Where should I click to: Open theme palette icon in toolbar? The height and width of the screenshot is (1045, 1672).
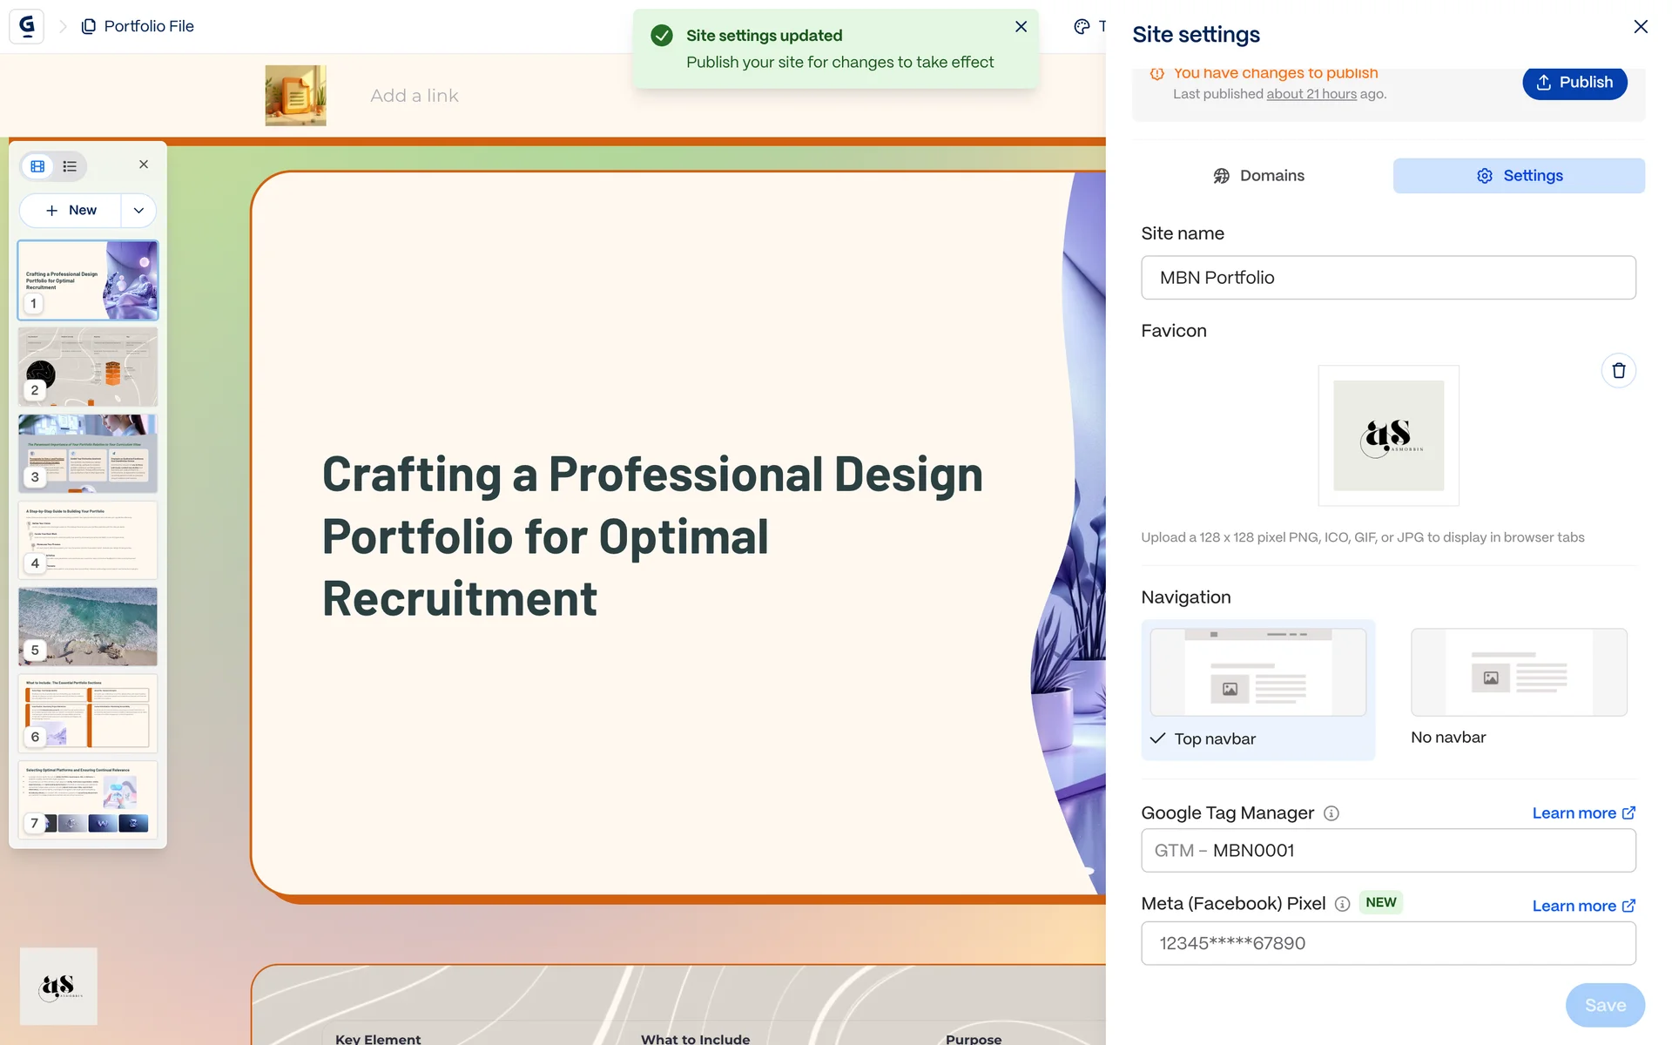click(x=1082, y=26)
